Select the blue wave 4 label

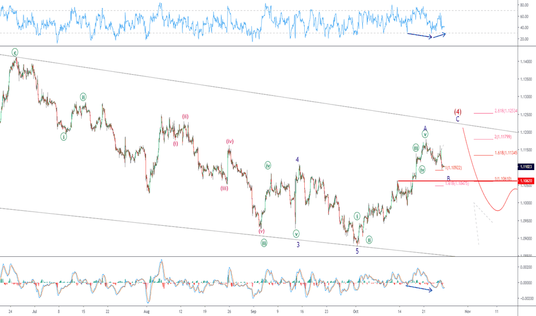pos(297,160)
